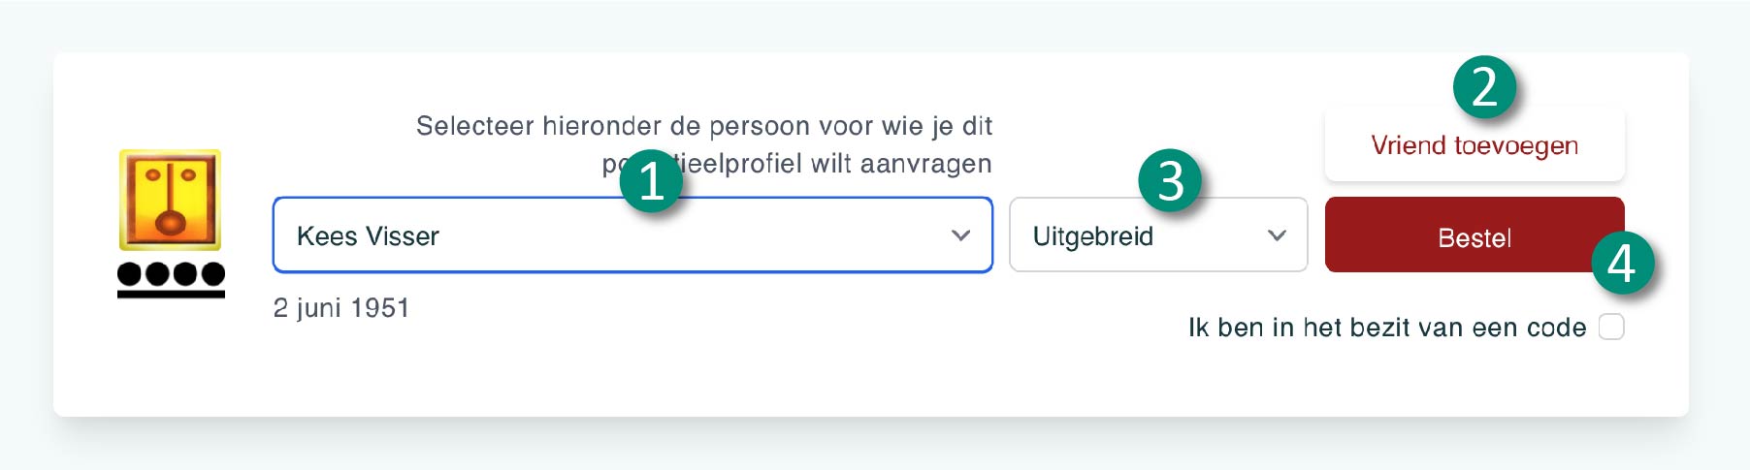Open the Kees Visser person dropdown
Image resolution: width=1750 pixels, height=470 pixels.
tap(632, 235)
